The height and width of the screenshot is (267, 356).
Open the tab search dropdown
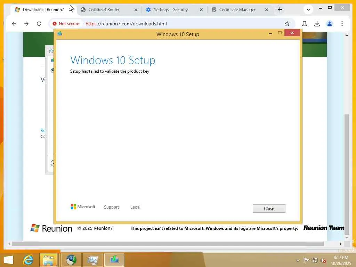point(308,9)
